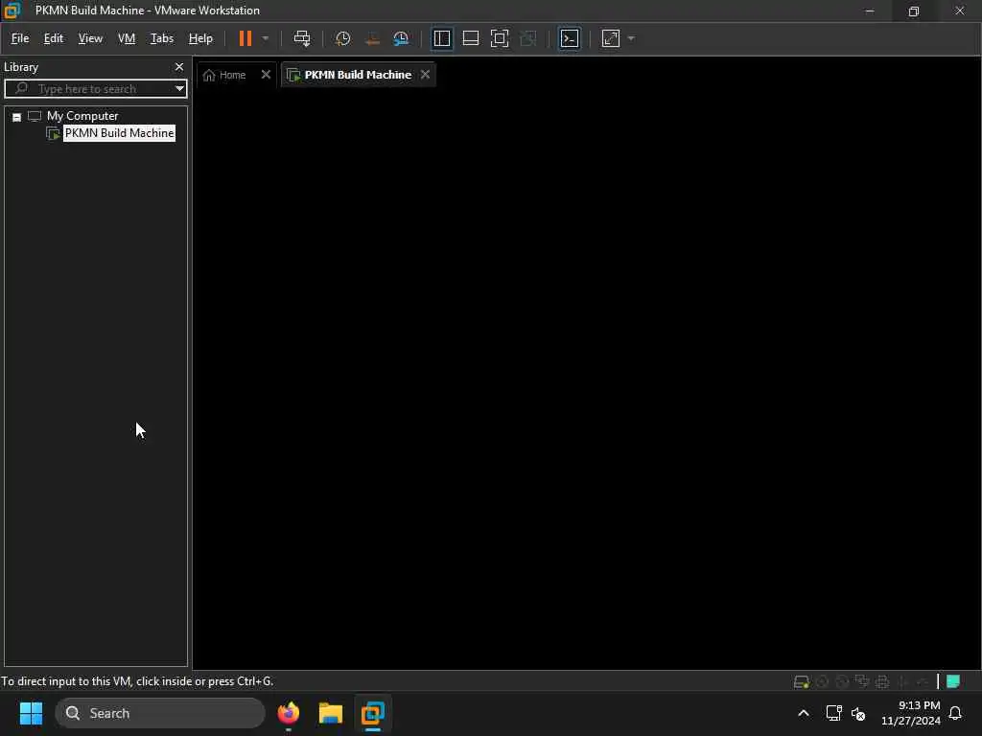
Task: Open the File menu
Action: click(20, 38)
